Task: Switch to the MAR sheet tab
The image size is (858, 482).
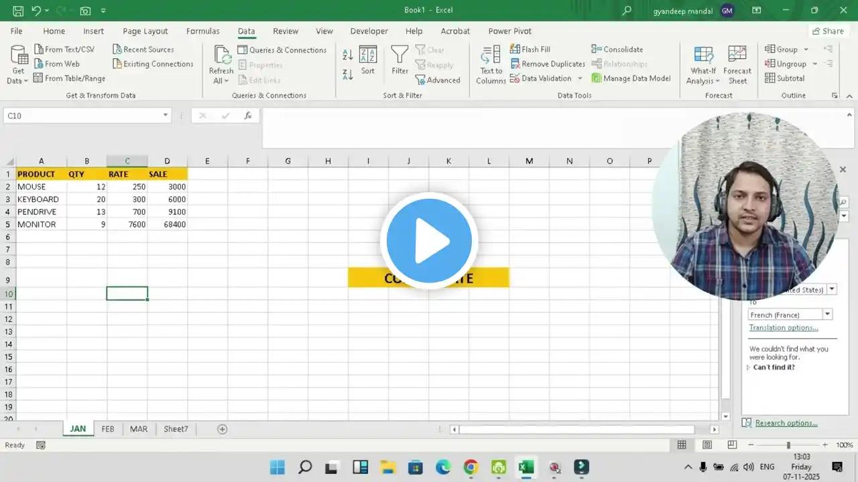Action: click(x=139, y=429)
